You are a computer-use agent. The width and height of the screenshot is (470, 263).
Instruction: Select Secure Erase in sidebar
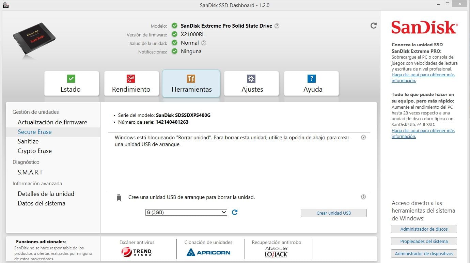pyautogui.click(x=35, y=132)
